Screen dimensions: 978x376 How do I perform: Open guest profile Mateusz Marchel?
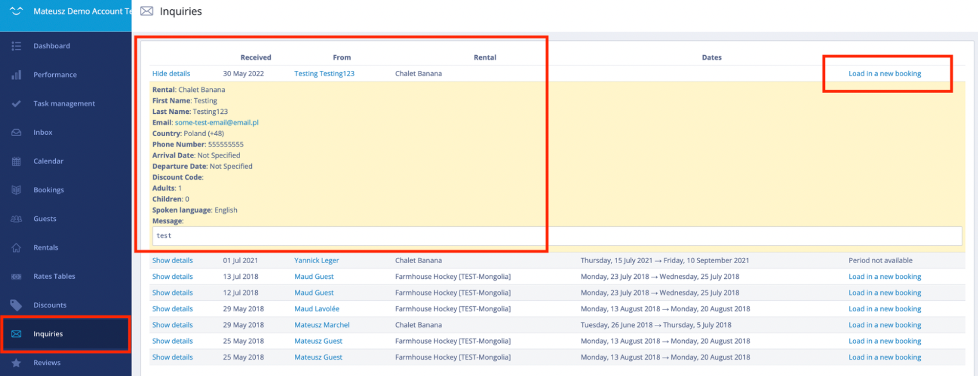pos(322,325)
